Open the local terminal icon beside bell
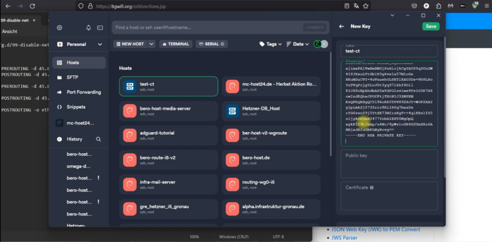492x242 pixels. [100, 28]
